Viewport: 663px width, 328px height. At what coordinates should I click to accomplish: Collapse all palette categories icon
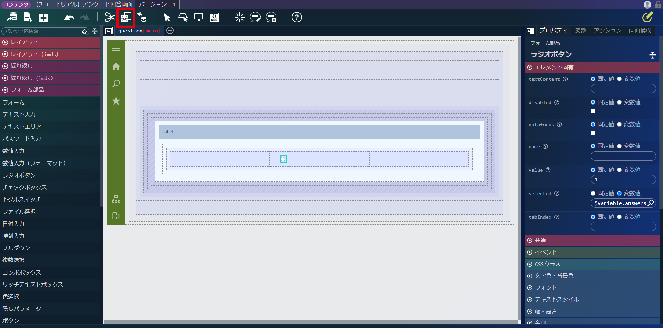coord(95,31)
